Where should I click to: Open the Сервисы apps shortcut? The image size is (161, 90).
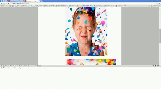coord(4,6)
